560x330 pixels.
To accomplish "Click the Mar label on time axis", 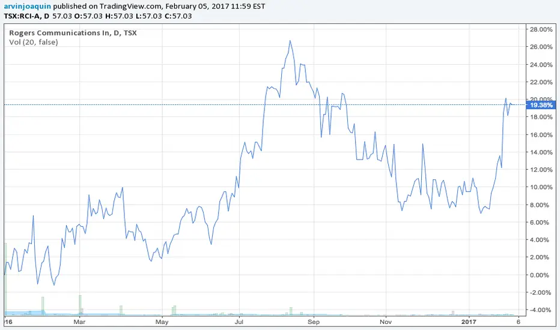I will 79,322.
